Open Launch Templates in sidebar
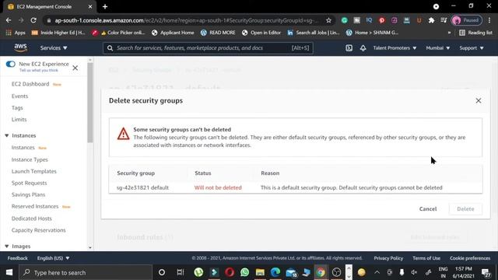This screenshot has width=498, height=280. [x=34, y=171]
